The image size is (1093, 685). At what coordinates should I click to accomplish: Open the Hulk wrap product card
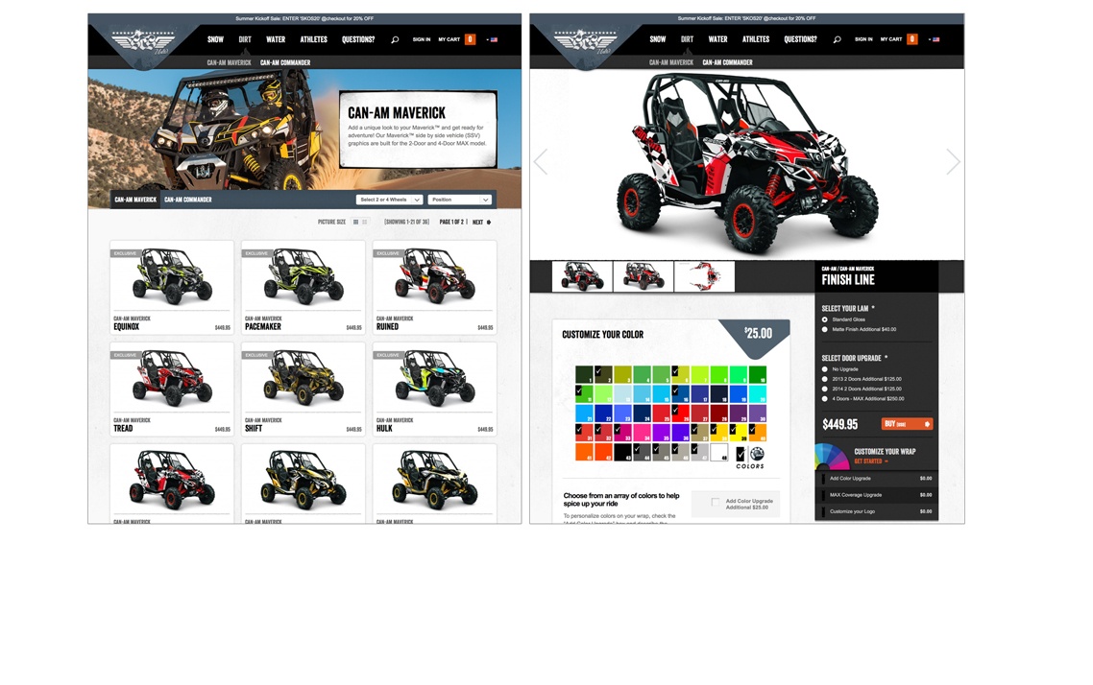pos(435,390)
